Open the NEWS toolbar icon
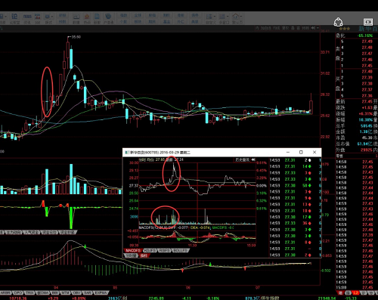378x300 pixels. click(27, 17)
